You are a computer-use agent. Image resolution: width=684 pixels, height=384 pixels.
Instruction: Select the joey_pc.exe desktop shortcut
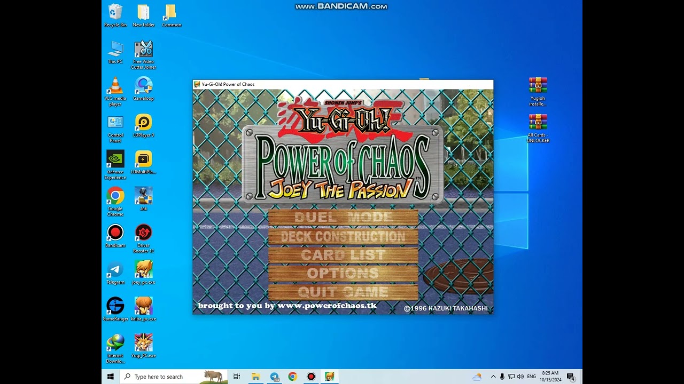[143, 273]
